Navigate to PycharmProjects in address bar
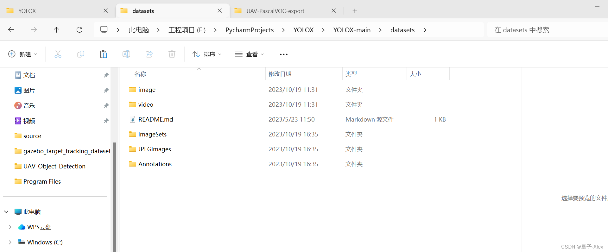The image size is (608, 252). point(250,30)
